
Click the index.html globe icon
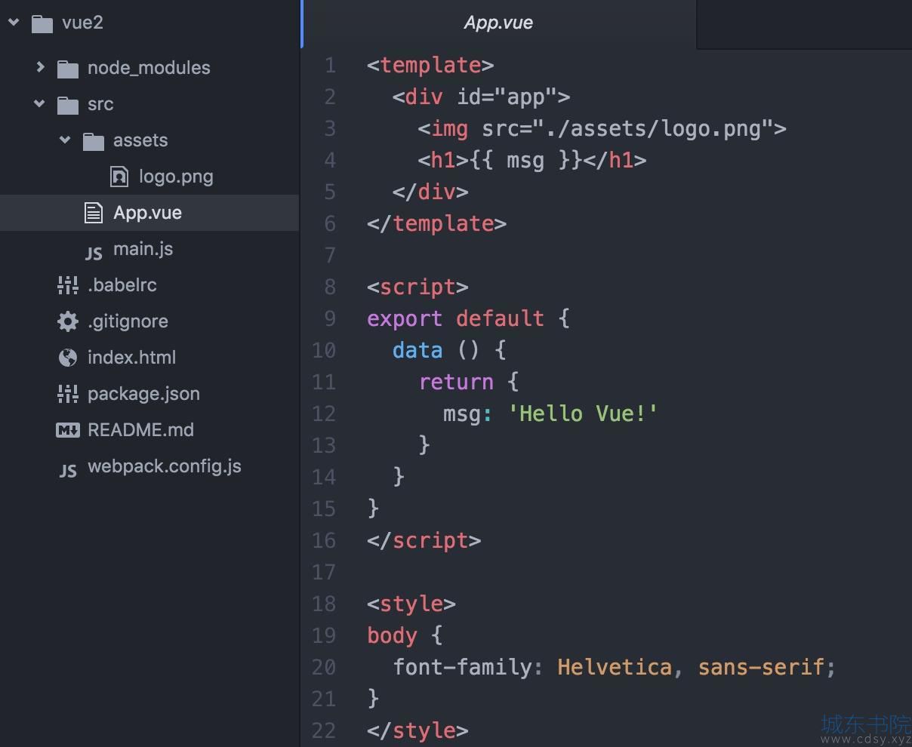68,358
